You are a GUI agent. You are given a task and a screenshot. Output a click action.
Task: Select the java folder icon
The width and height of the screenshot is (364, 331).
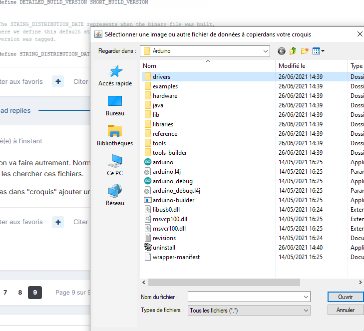pyautogui.click(x=148, y=105)
